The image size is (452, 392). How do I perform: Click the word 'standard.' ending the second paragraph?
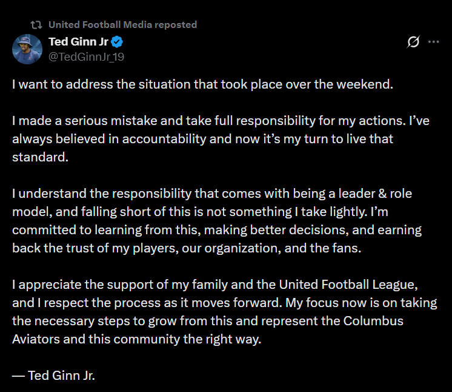(x=38, y=157)
